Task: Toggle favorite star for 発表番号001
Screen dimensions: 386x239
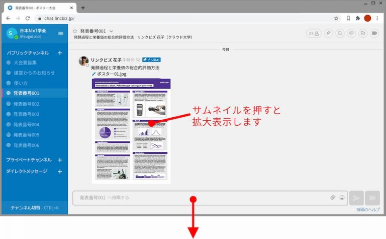Action: 75,31
